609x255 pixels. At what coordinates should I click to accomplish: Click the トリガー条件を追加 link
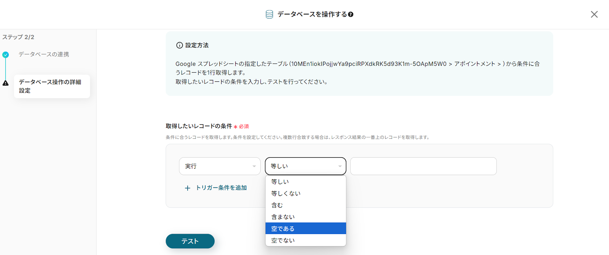[x=221, y=188]
